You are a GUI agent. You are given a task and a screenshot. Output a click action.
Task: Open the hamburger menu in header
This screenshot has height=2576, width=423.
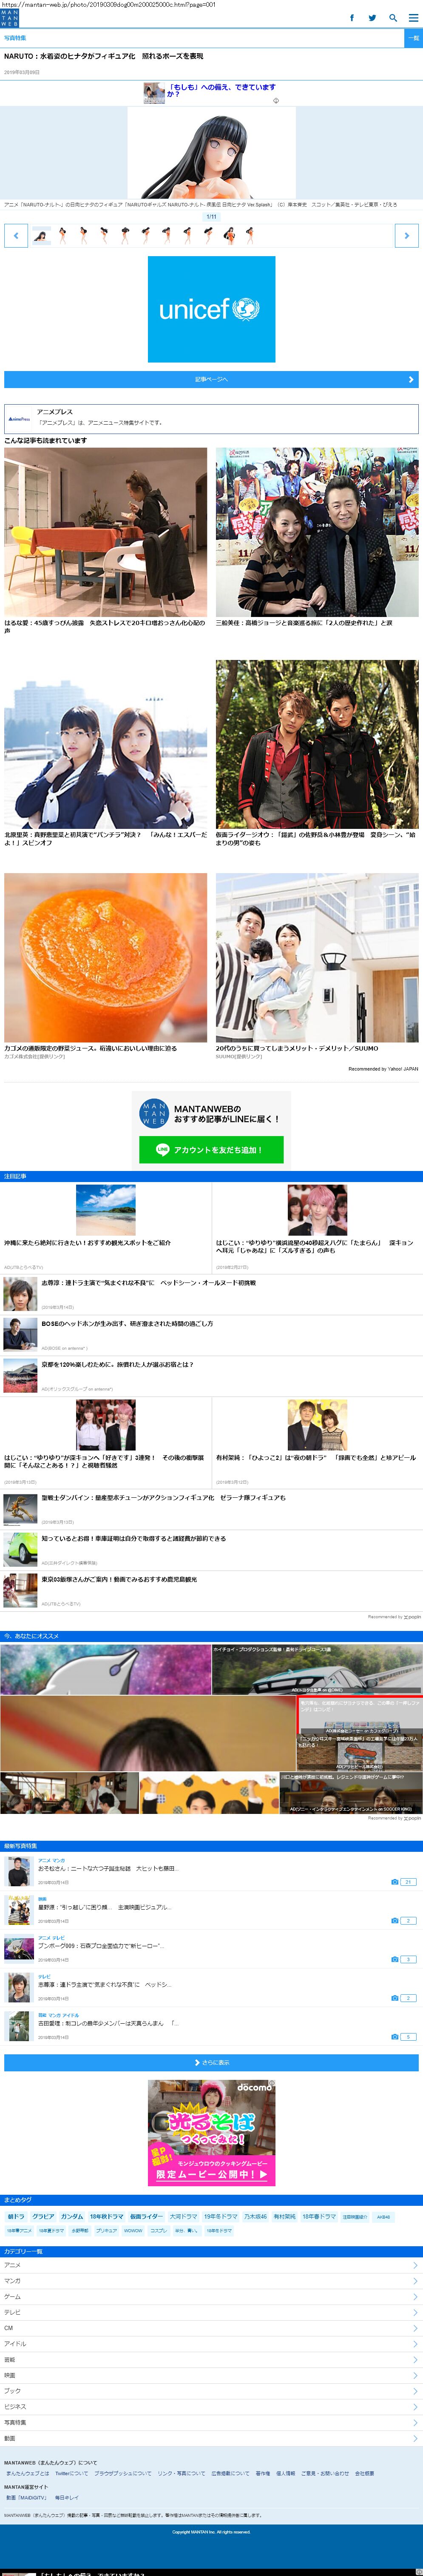point(413,18)
